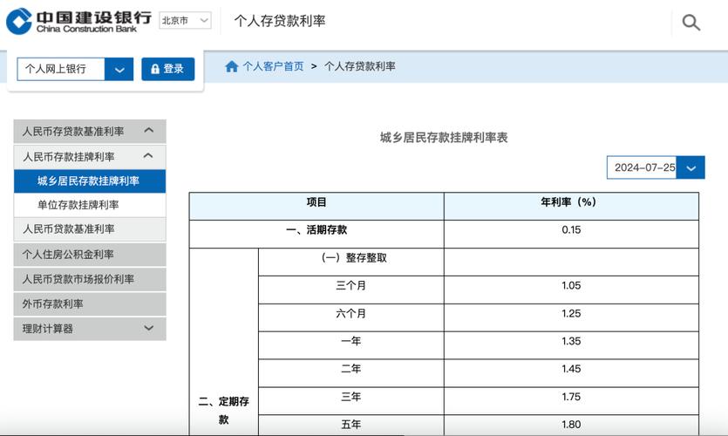
Task: Select 城乡居民存款挂牌利率 menu item
Action: click(90, 181)
